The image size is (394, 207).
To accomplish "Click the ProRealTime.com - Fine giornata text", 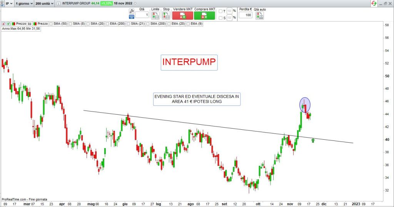I will [x=24, y=199].
